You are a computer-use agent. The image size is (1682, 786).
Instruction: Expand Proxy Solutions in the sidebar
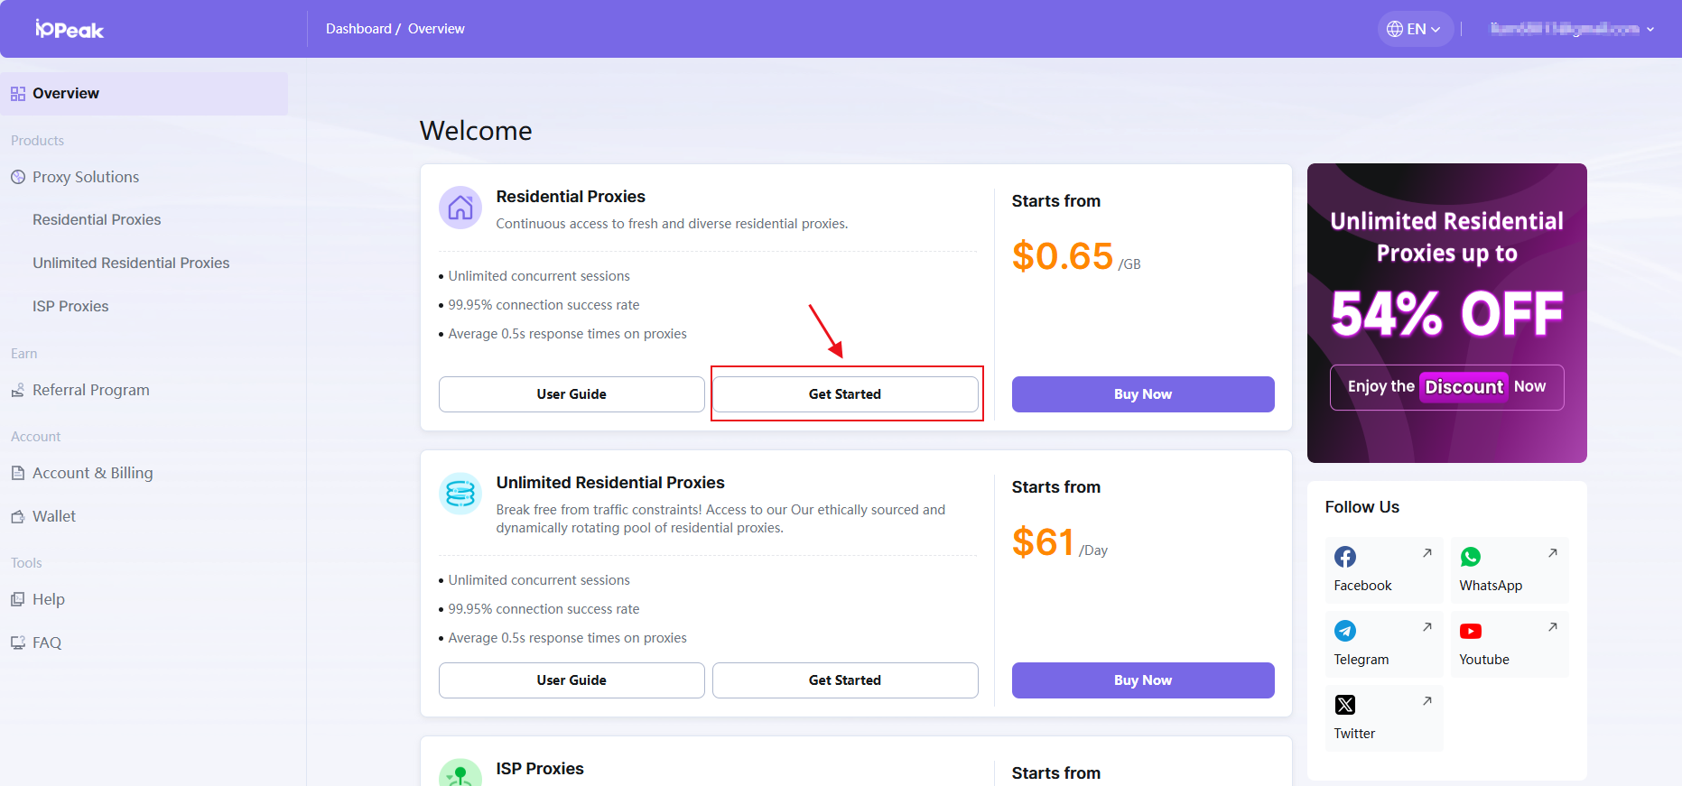click(x=86, y=177)
